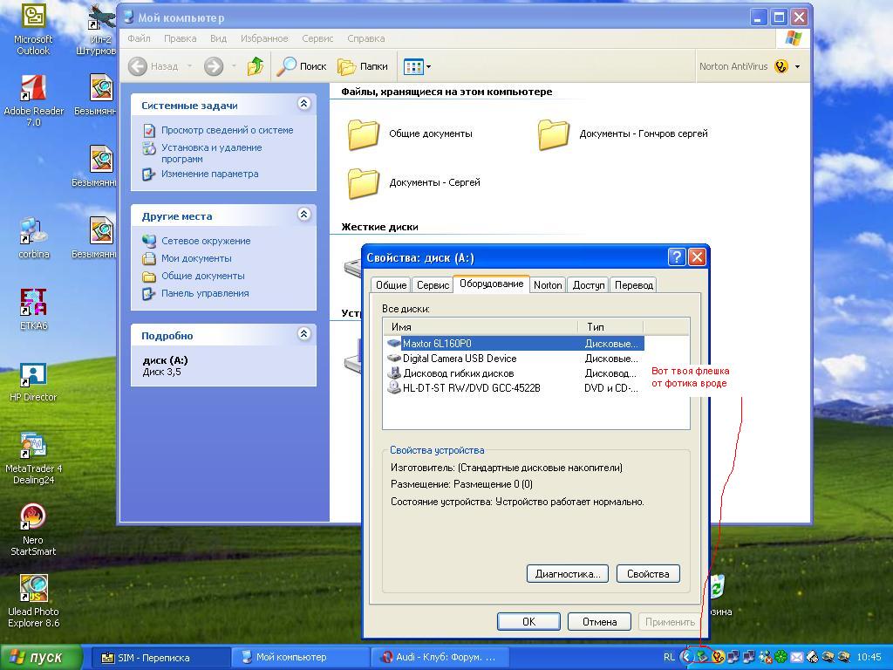Open the Общие документы folder icon
893x670 pixels.
point(364,134)
